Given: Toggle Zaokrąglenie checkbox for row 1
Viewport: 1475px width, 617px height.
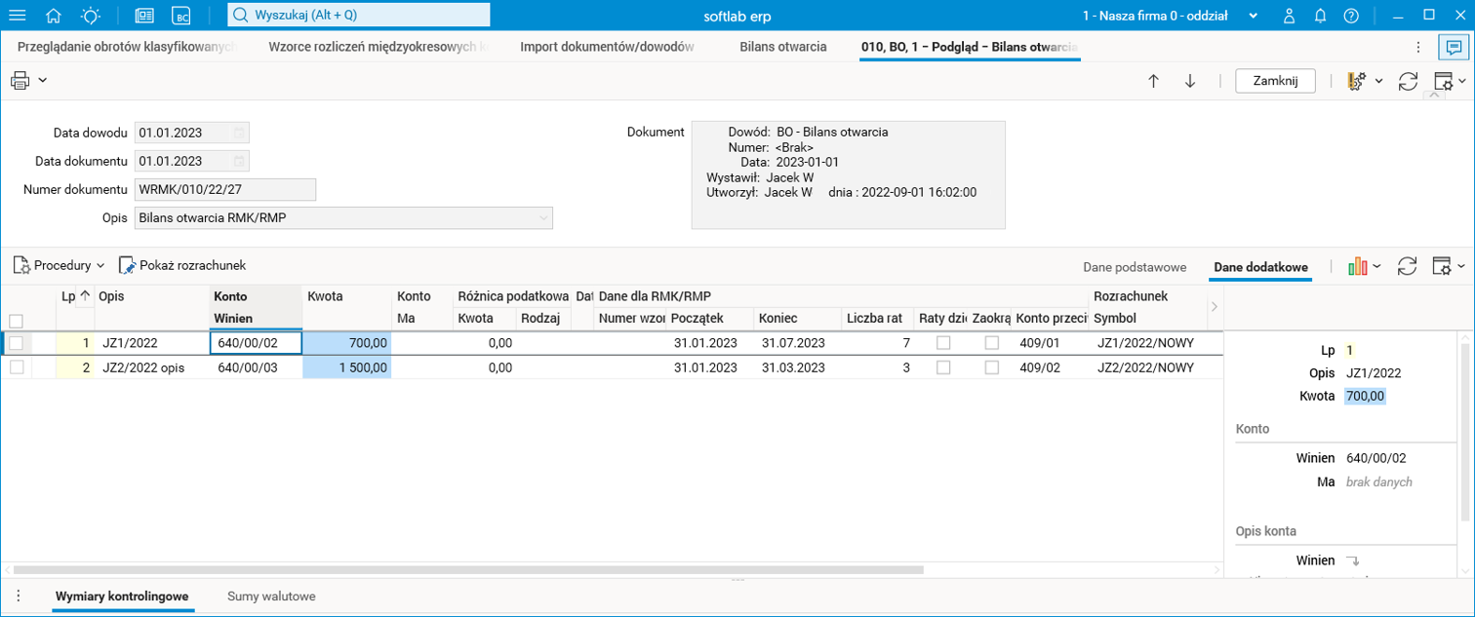Looking at the screenshot, I should pos(992,342).
